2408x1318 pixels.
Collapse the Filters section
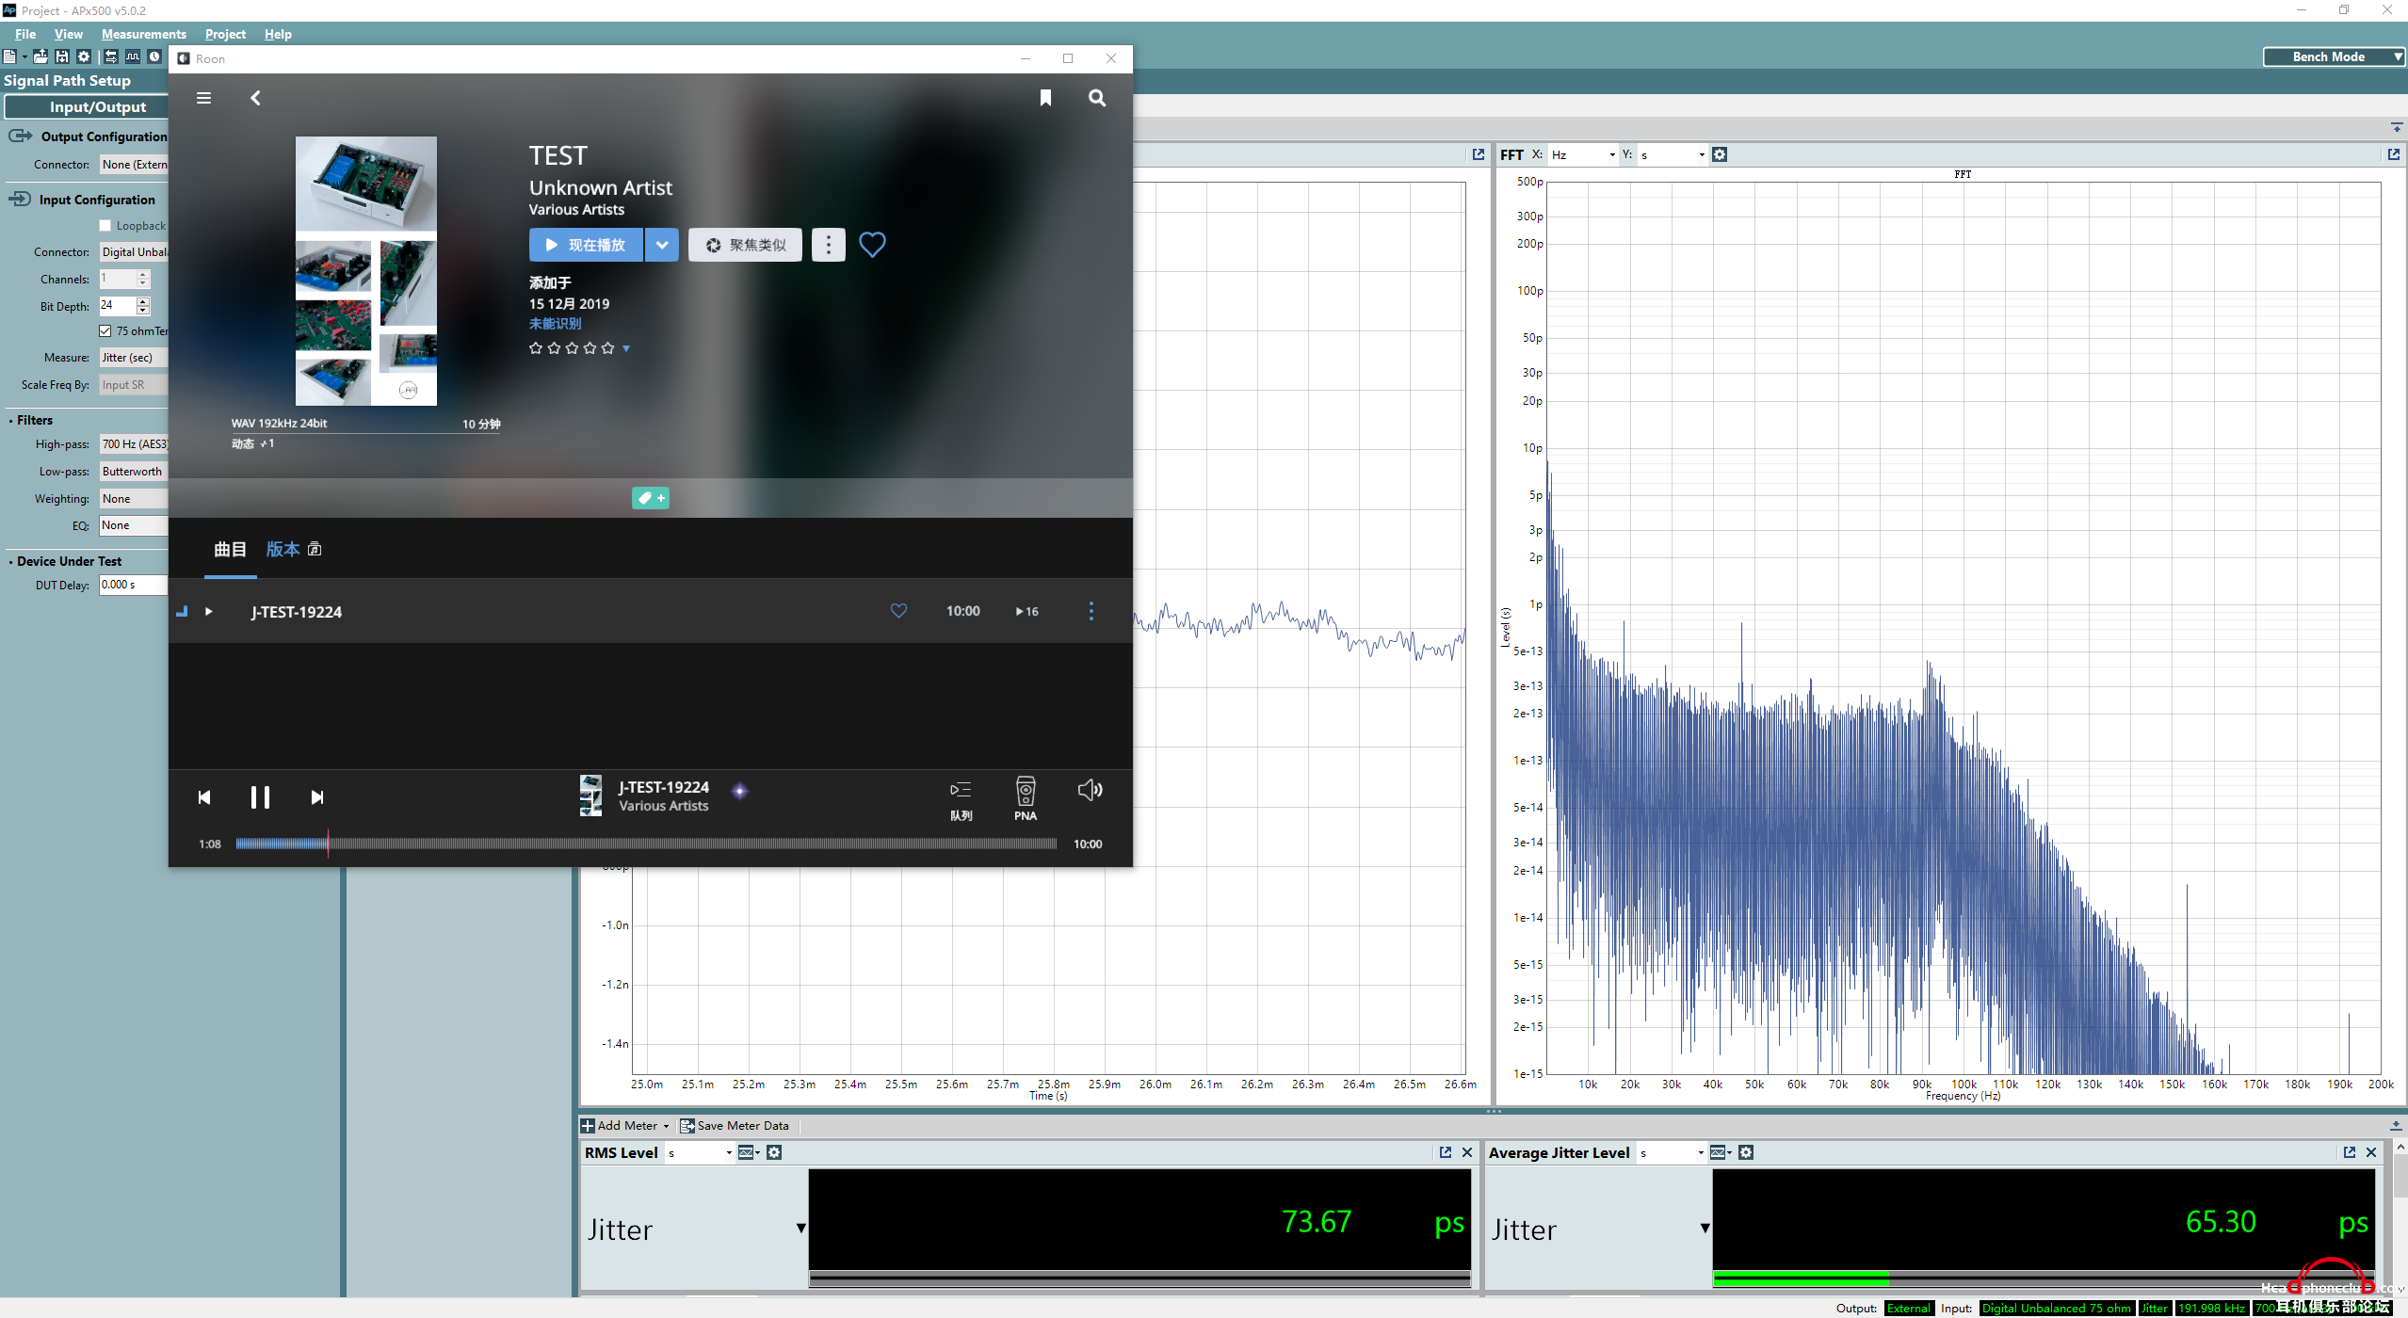pyautogui.click(x=31, y=420)
